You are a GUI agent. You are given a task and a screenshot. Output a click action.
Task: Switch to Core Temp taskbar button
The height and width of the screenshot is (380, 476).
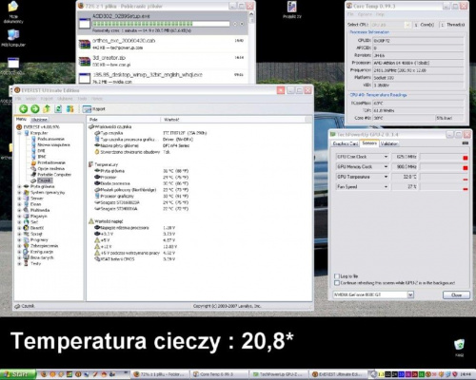point(219,374)
